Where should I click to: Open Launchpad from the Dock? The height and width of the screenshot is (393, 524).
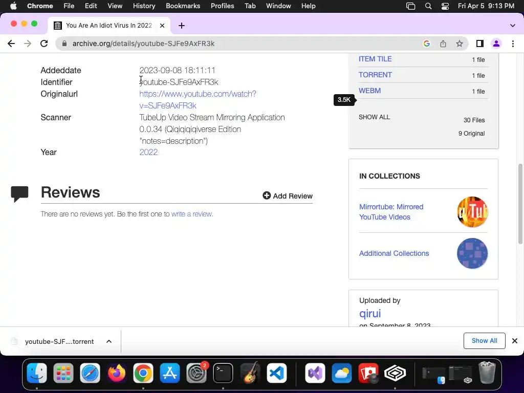[x=63, y=373]
